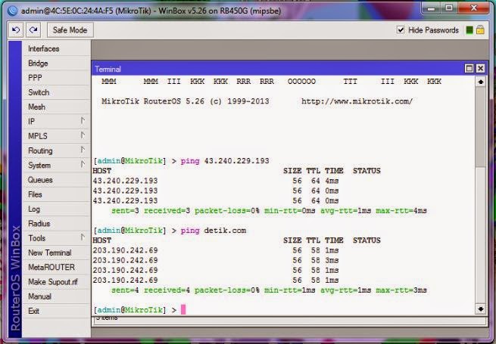Open a New Terminal

click(56, 253)
